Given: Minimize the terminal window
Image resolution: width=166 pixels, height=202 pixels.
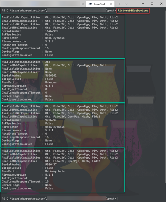Looking at the screenshot, I should click(x=143, y=4).
